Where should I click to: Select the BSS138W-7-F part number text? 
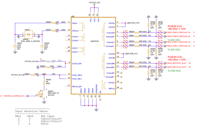click(54, 93)
